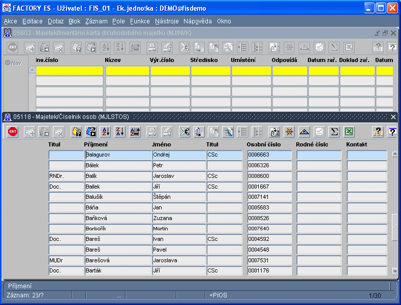Click the name Štěpán
Image resolution: width=401 pixels, height=305 pixels.
click(x=179, y=197)
